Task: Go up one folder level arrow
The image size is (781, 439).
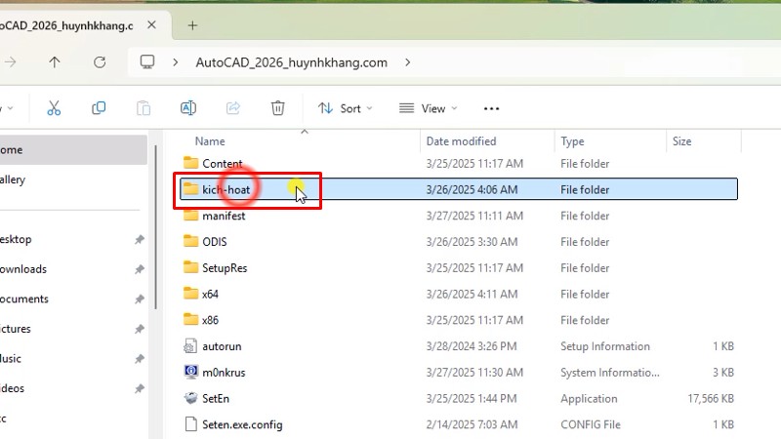Action: coord(55,62)
